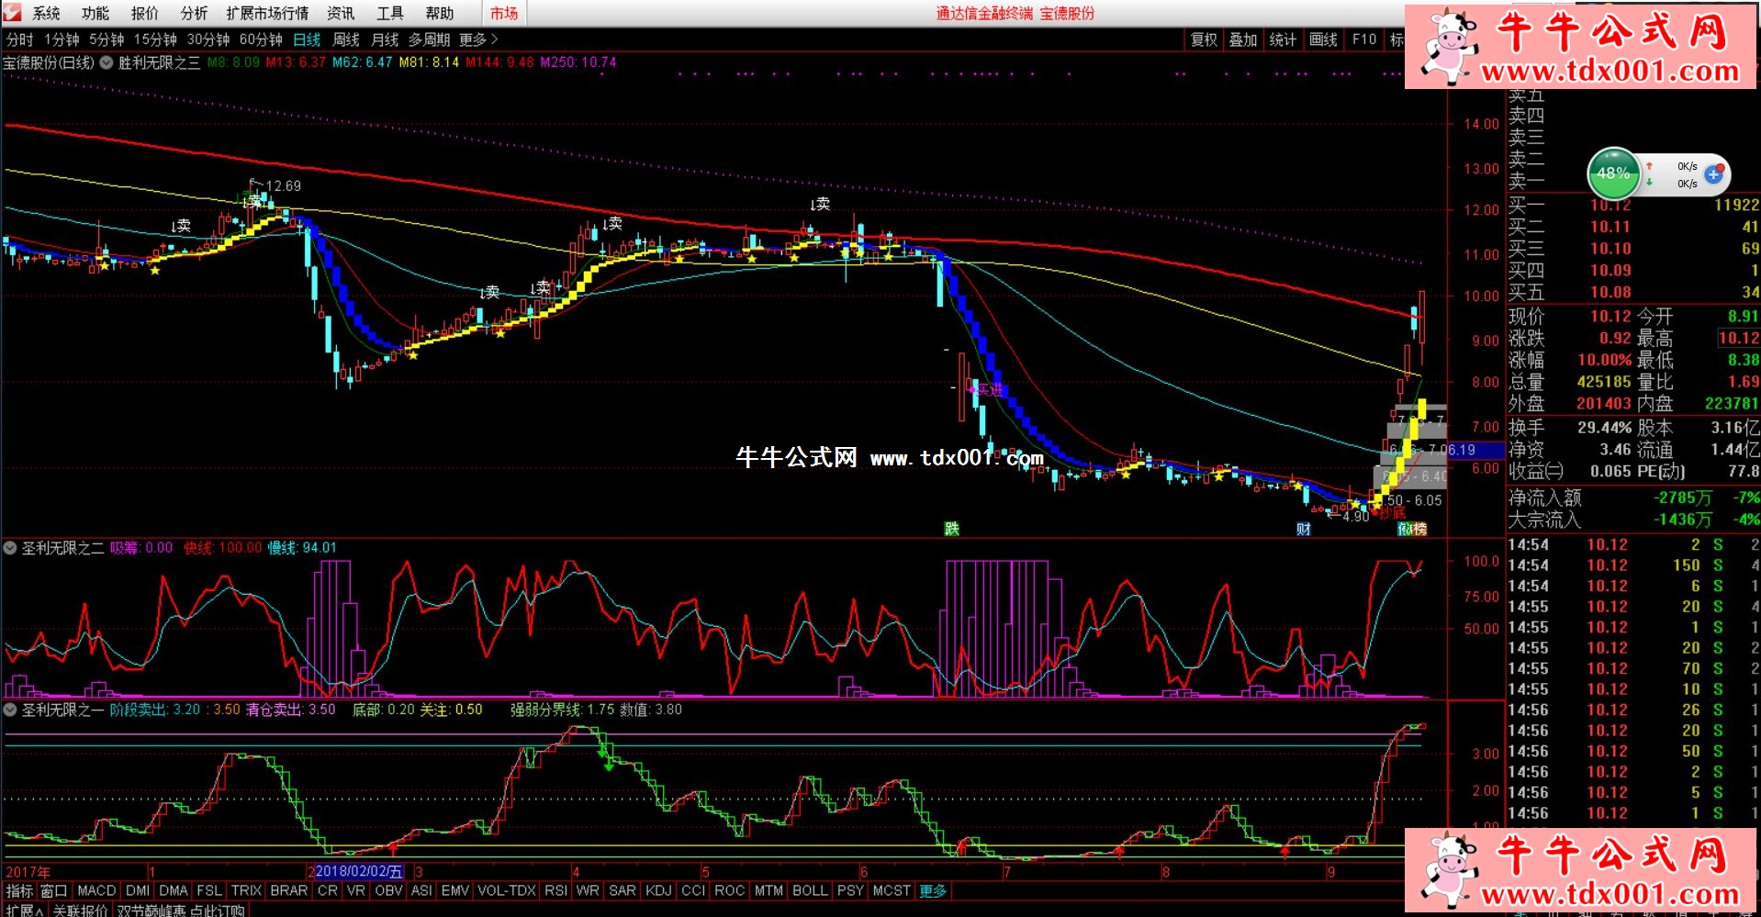Screen dimensions: 1761x917
Task: Apply the FSL indicator
Action: pos(209,890)
